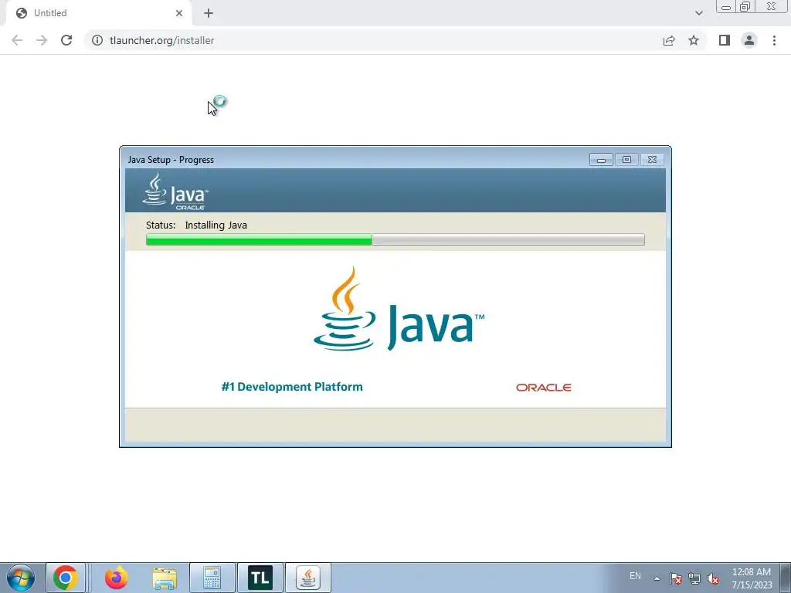Open a new browser tab
The height and width of the screenshot is (593, 791).
[209, 13]
